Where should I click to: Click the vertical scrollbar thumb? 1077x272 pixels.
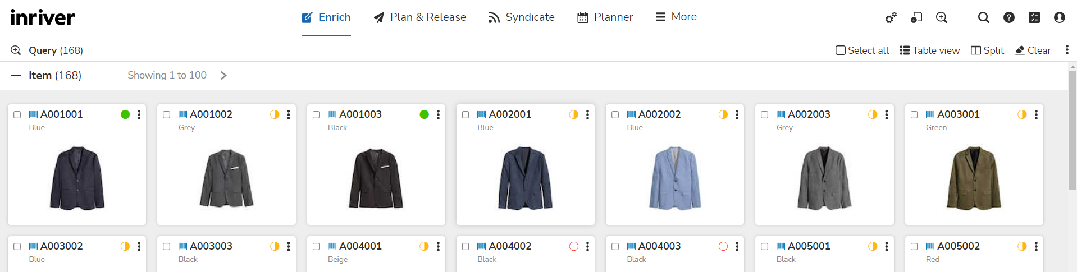(x=1073, y=131)
